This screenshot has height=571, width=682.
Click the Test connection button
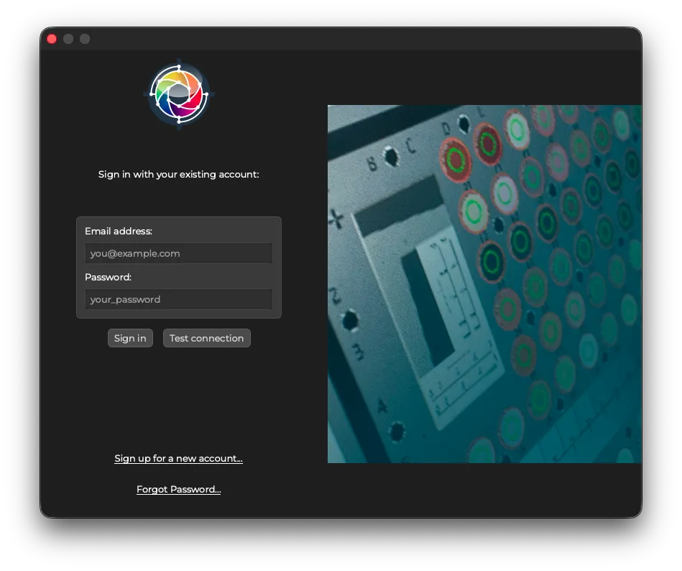(206, 338)
